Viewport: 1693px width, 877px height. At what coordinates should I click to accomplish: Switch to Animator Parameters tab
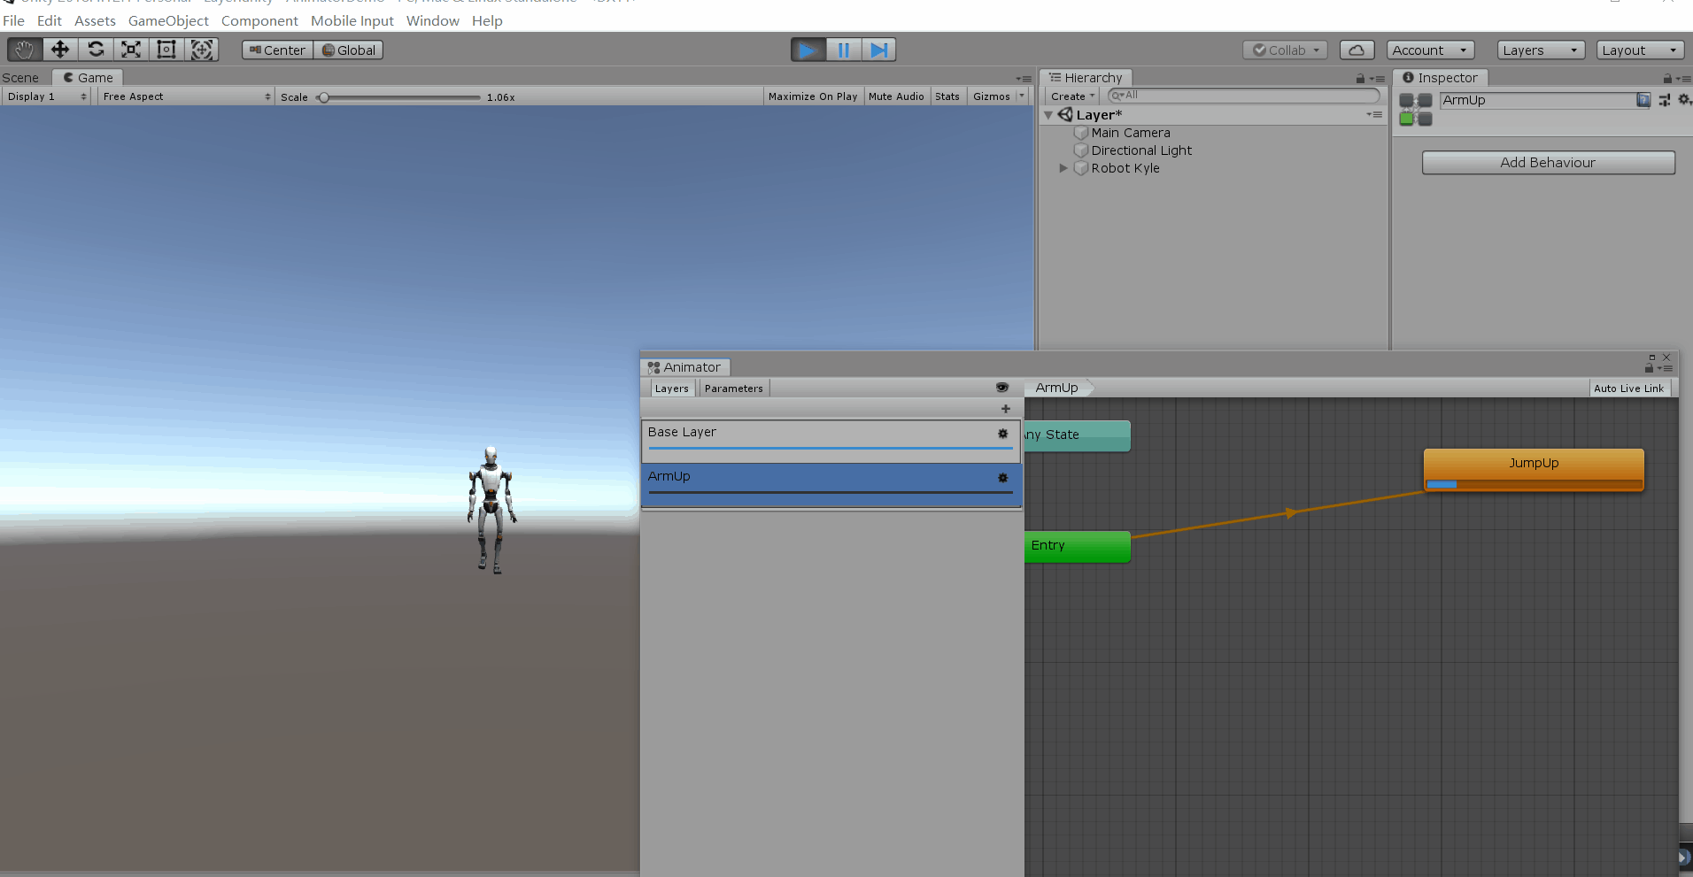click(x=733, y=388)
